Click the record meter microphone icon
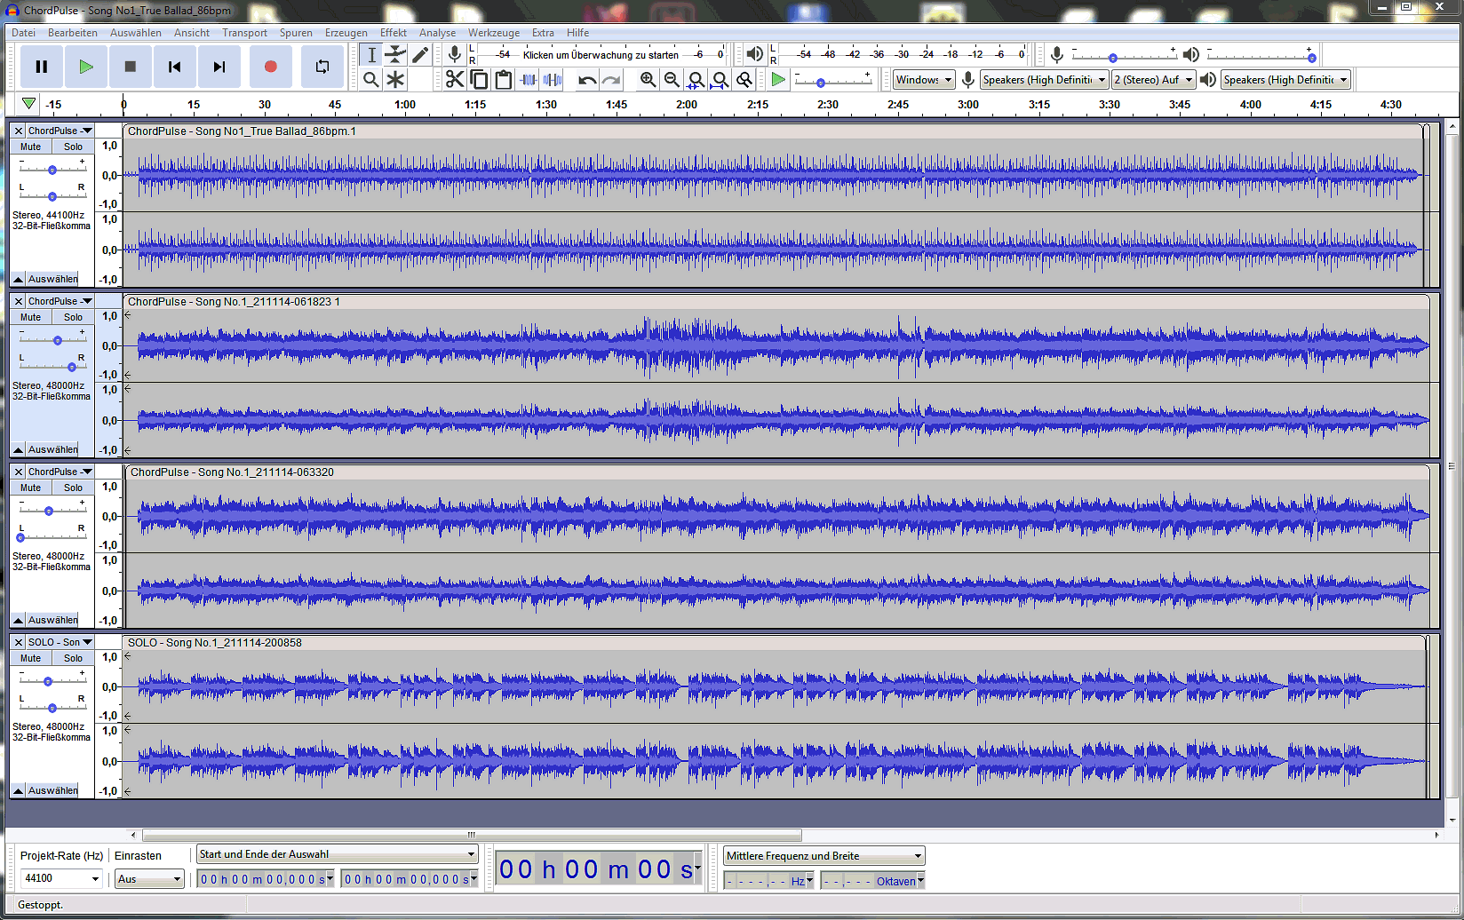Screen dimensions: 1464x920 click(x=454, y=54)
